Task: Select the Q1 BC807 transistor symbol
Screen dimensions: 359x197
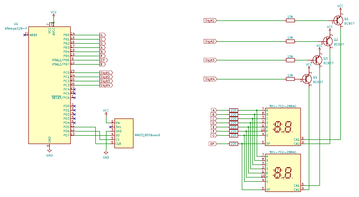Action: 339,20
